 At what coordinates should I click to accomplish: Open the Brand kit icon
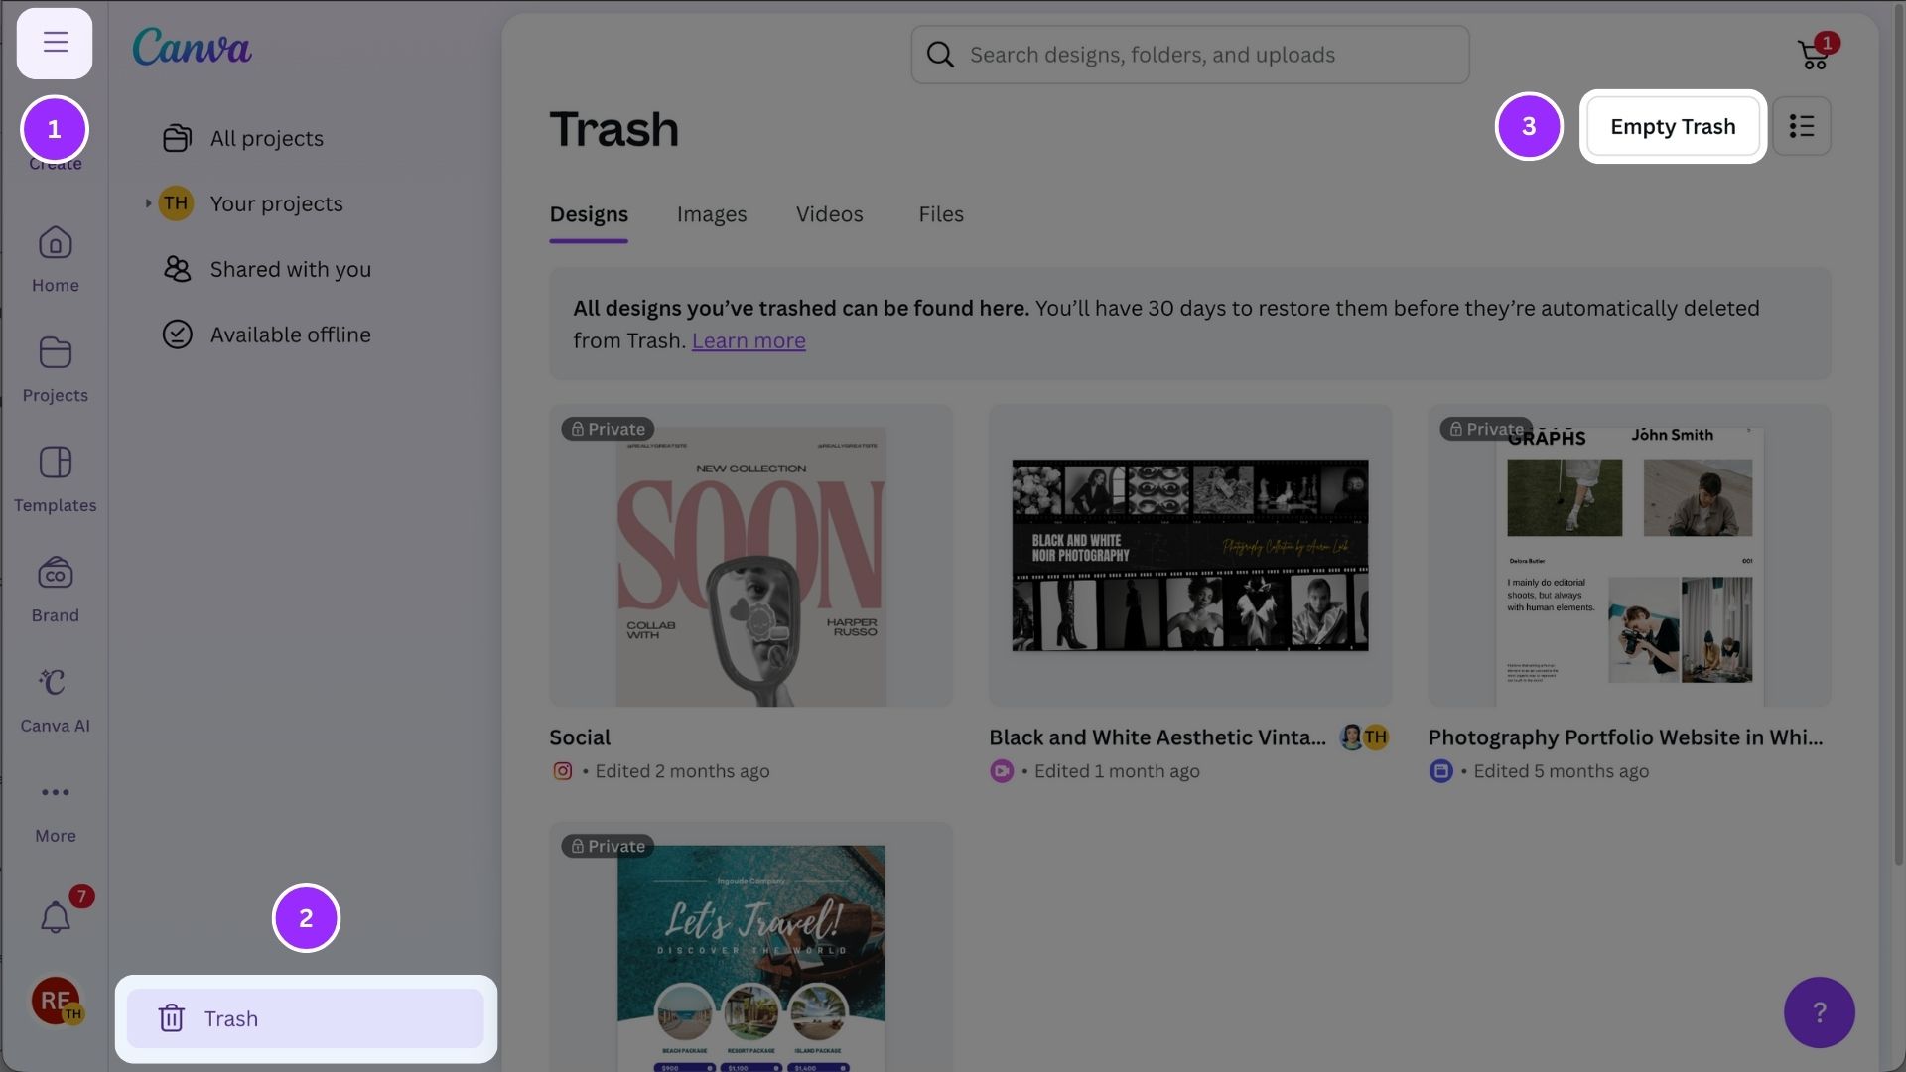[55, 589]
